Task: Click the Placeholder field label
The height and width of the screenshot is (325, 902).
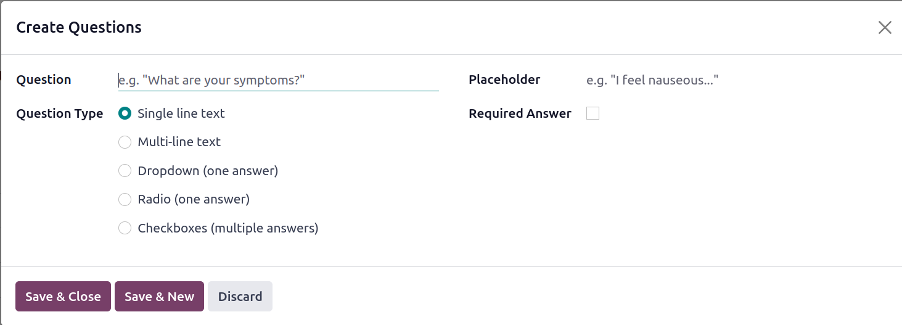Action: point(504,80)
